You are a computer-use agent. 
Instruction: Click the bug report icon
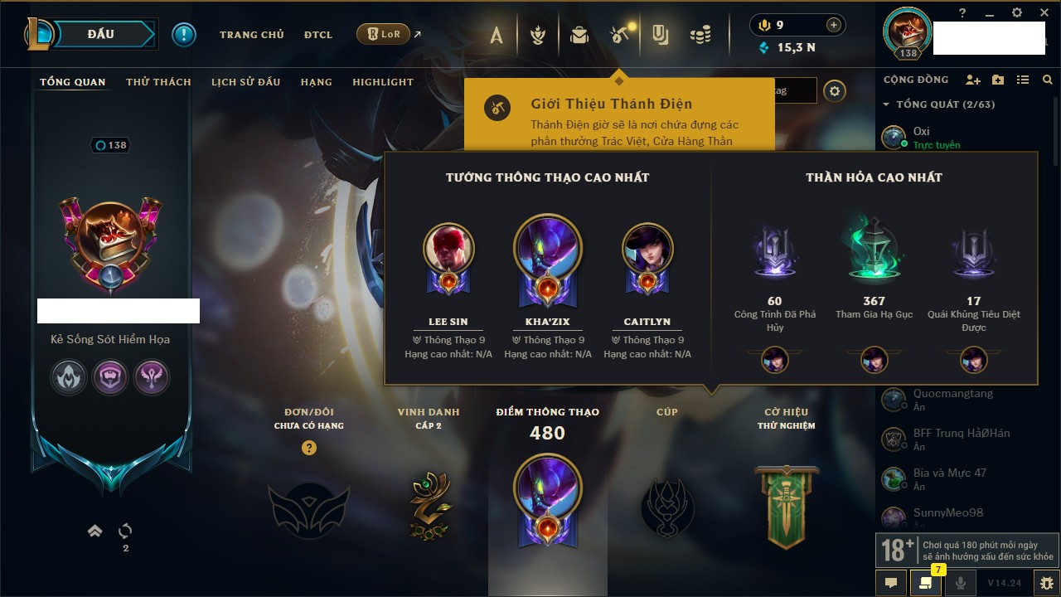click(x=1047, y=583)
